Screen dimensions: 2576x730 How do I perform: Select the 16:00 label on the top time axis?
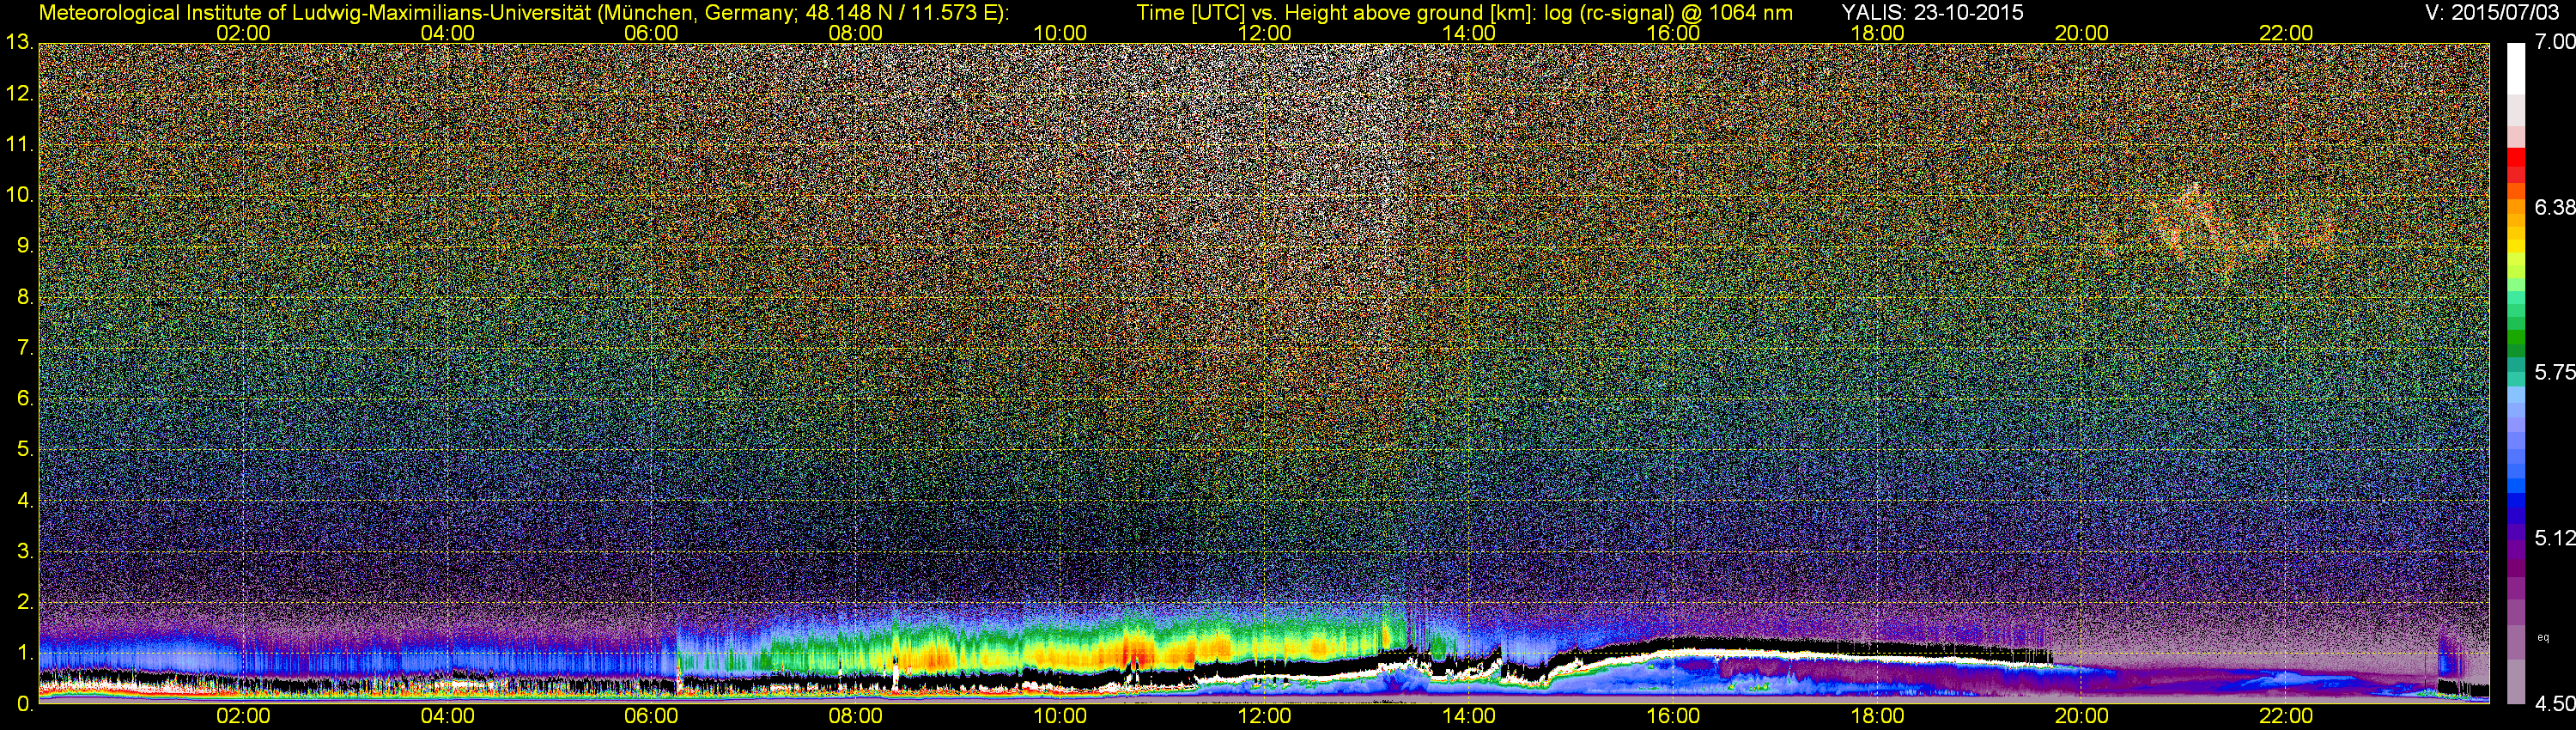click(1673, 33)
